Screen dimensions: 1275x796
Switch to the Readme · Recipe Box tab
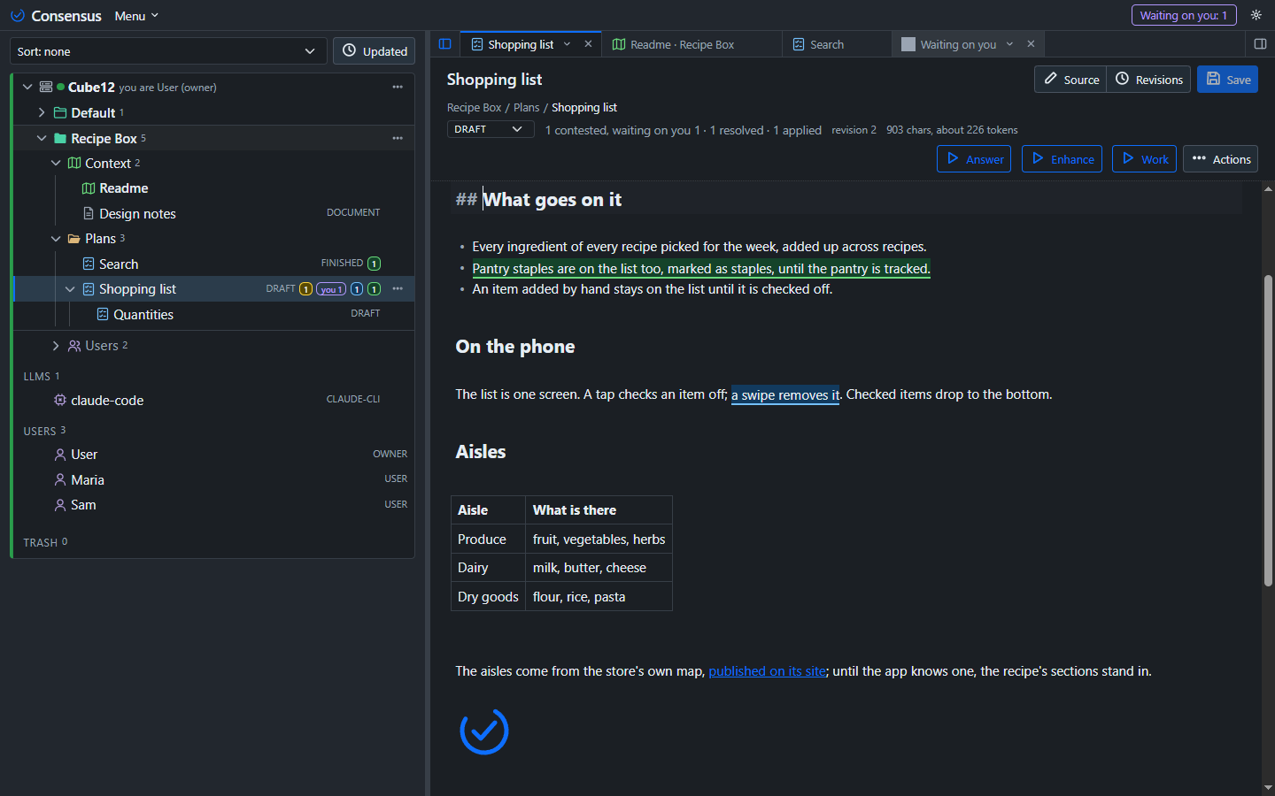[691, 44]
